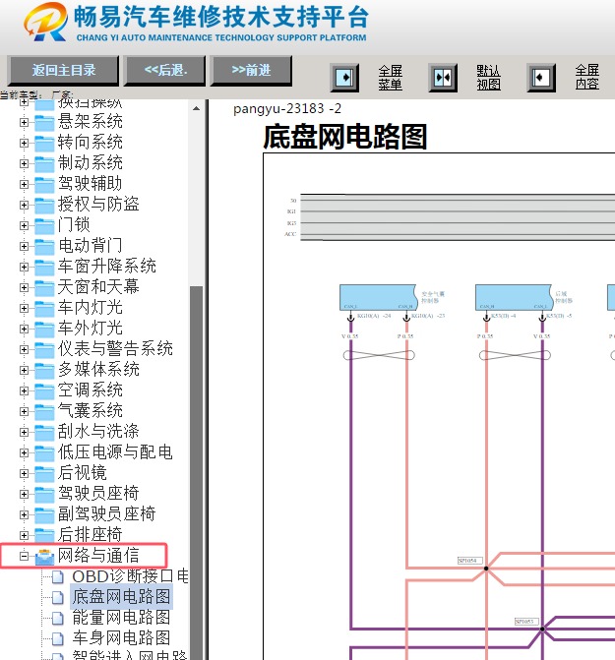Open the 能量网电路图 diagram entry

pyautogui.click(x=121, y=618)
